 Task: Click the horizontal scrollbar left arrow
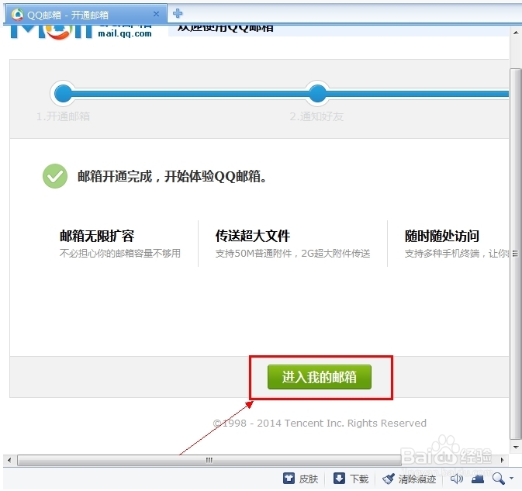tap(9, 460)
